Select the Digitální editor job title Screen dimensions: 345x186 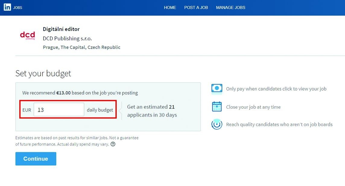(x=61, y=29)
